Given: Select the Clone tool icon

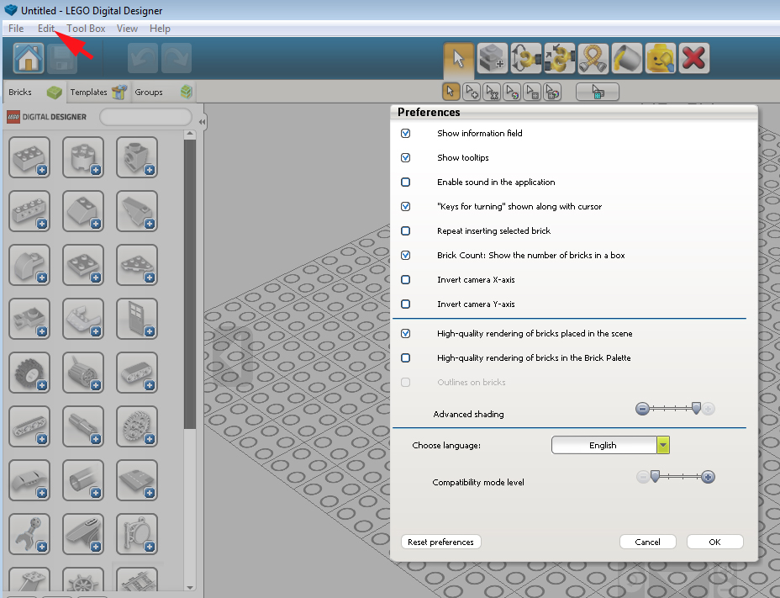Looking at the screenshot, I should pyautogui.click(x=492, y=58).
